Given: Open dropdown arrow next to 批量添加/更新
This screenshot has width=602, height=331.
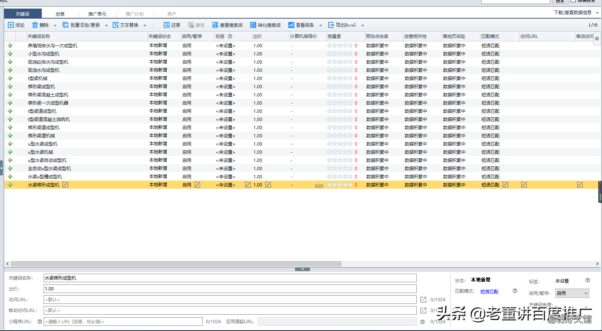Looking at the screenshot, I should coord(106,25).
